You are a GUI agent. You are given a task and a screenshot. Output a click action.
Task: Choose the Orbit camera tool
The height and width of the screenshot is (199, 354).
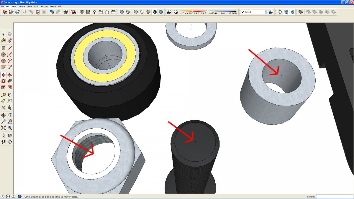click(4, 115)
